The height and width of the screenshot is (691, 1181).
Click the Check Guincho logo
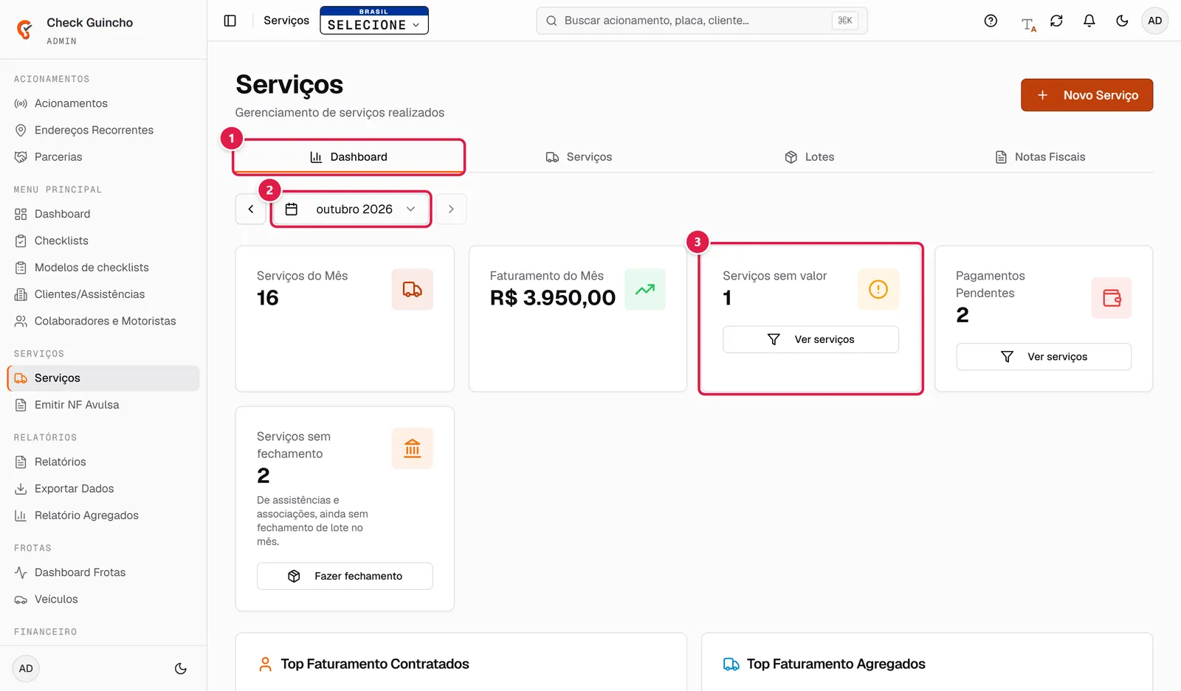tap(24, 29)
